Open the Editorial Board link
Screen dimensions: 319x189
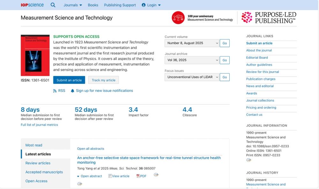[x=257, y=57]
